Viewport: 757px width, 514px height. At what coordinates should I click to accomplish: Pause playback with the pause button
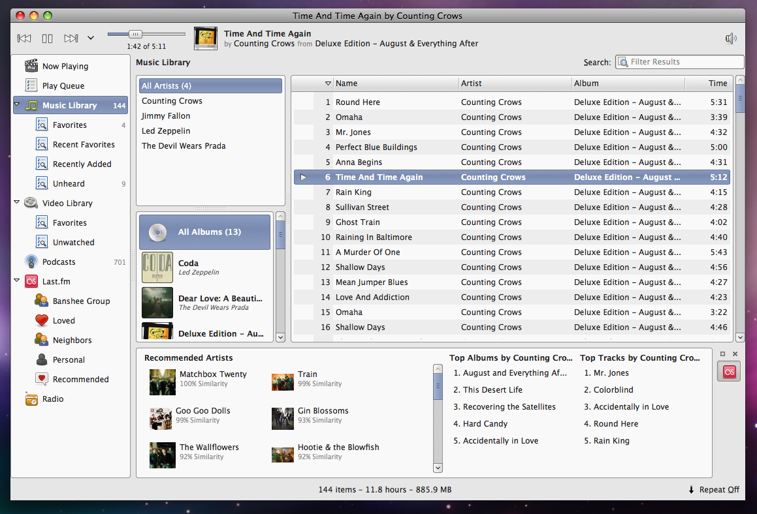[x=47, y=38]
